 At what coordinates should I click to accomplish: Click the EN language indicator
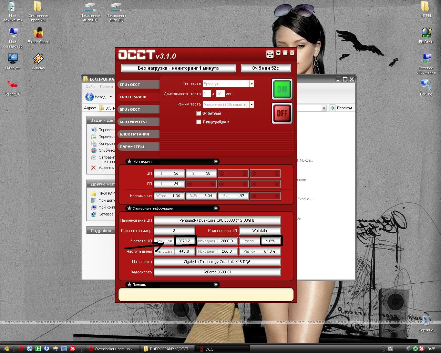click(x=390, y=349)
